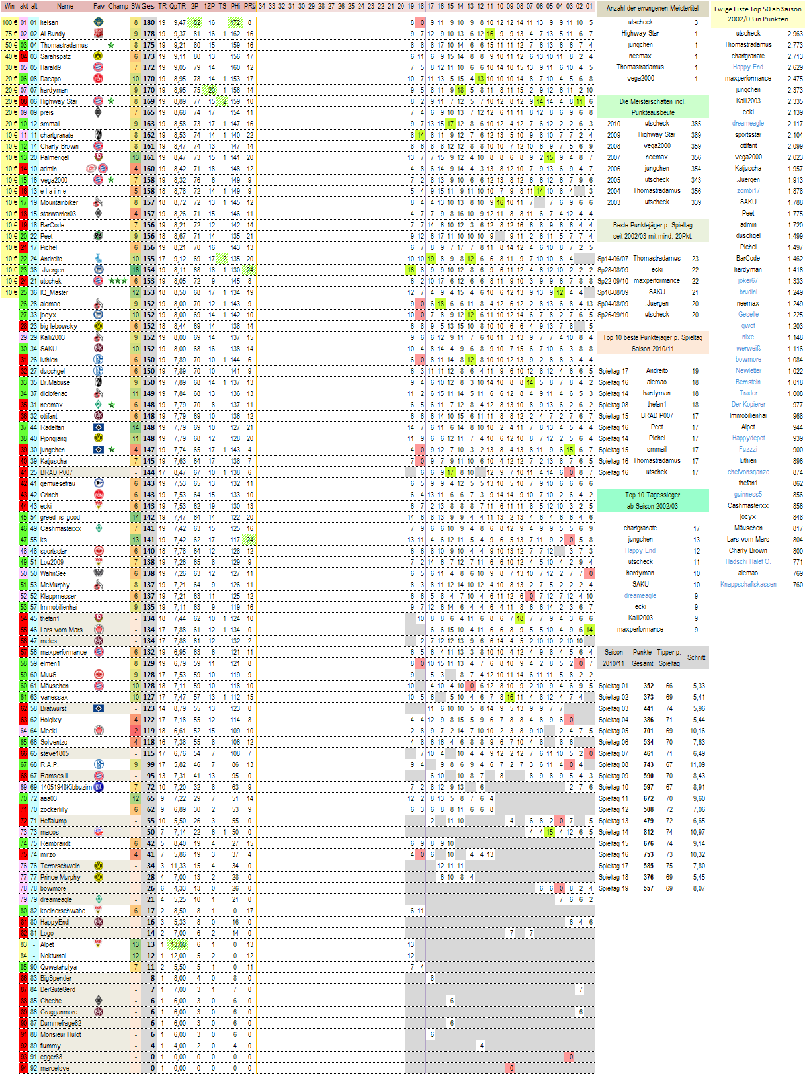805x1074 pixels.
Task: Click player name 'zockerlilly'
Action: (x=54, y=809)
